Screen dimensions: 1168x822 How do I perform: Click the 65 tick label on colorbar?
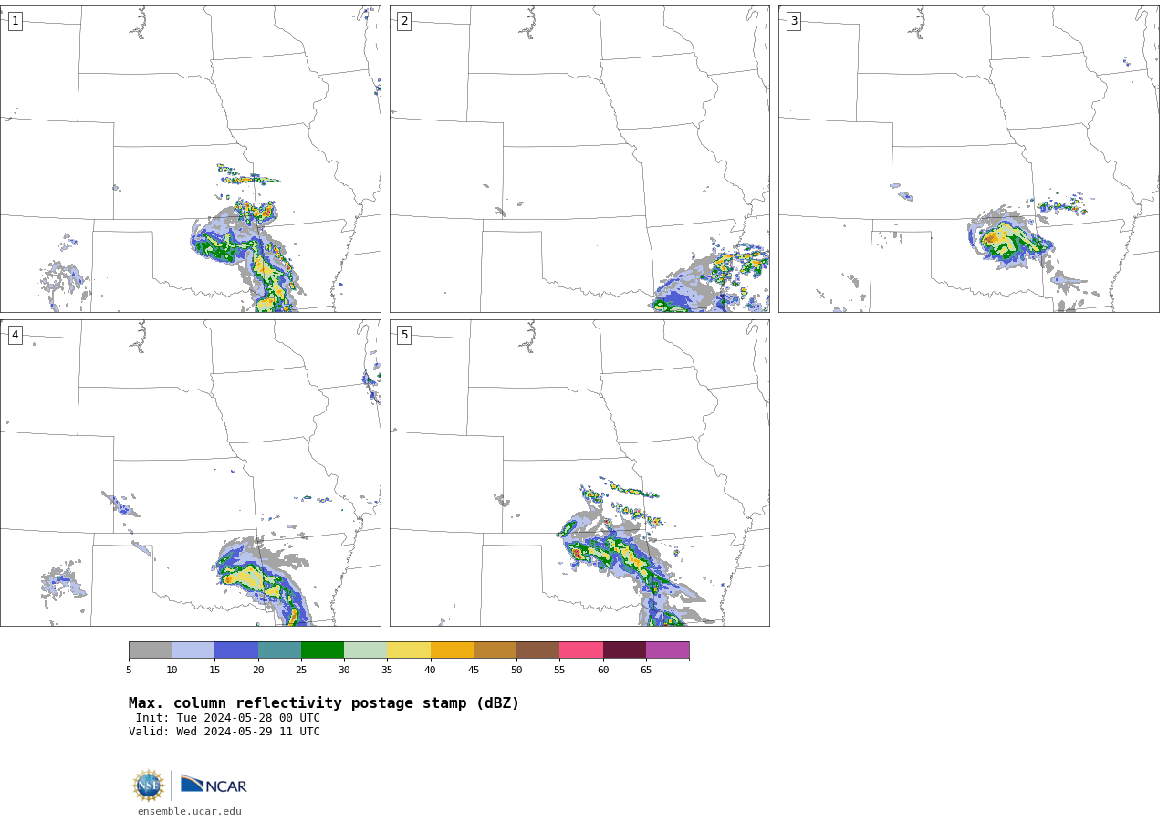(x=646, y=671)
